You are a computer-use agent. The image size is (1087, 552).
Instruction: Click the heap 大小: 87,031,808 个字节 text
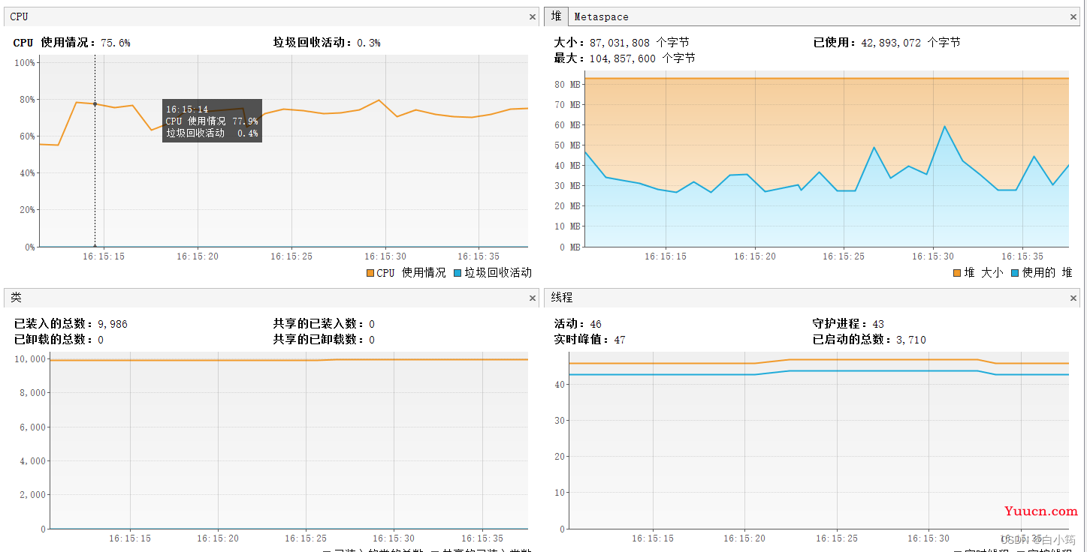(621, 43)
